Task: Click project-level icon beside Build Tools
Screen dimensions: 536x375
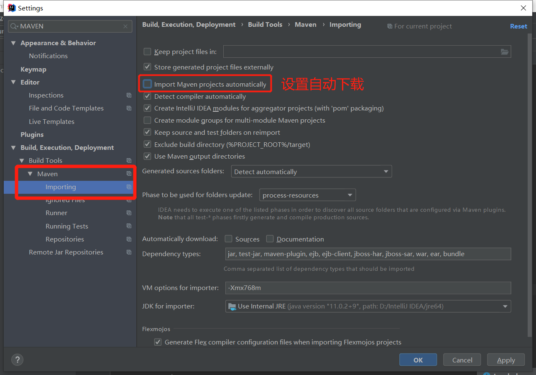Action: [129, 161]
